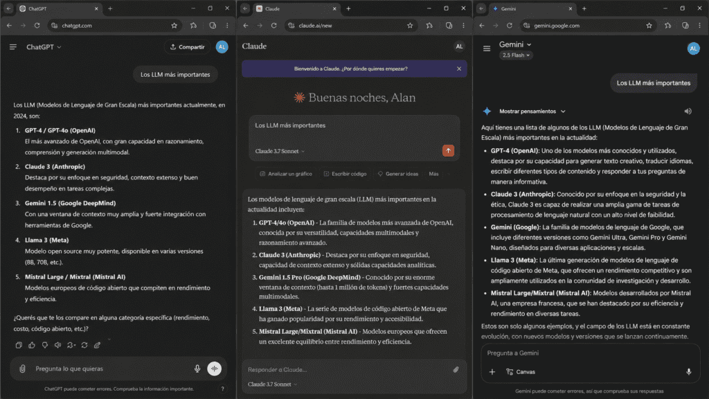Open new tab in ChatGPT window
The height and width of the screenshot is (399, 709).
(110, 8)
